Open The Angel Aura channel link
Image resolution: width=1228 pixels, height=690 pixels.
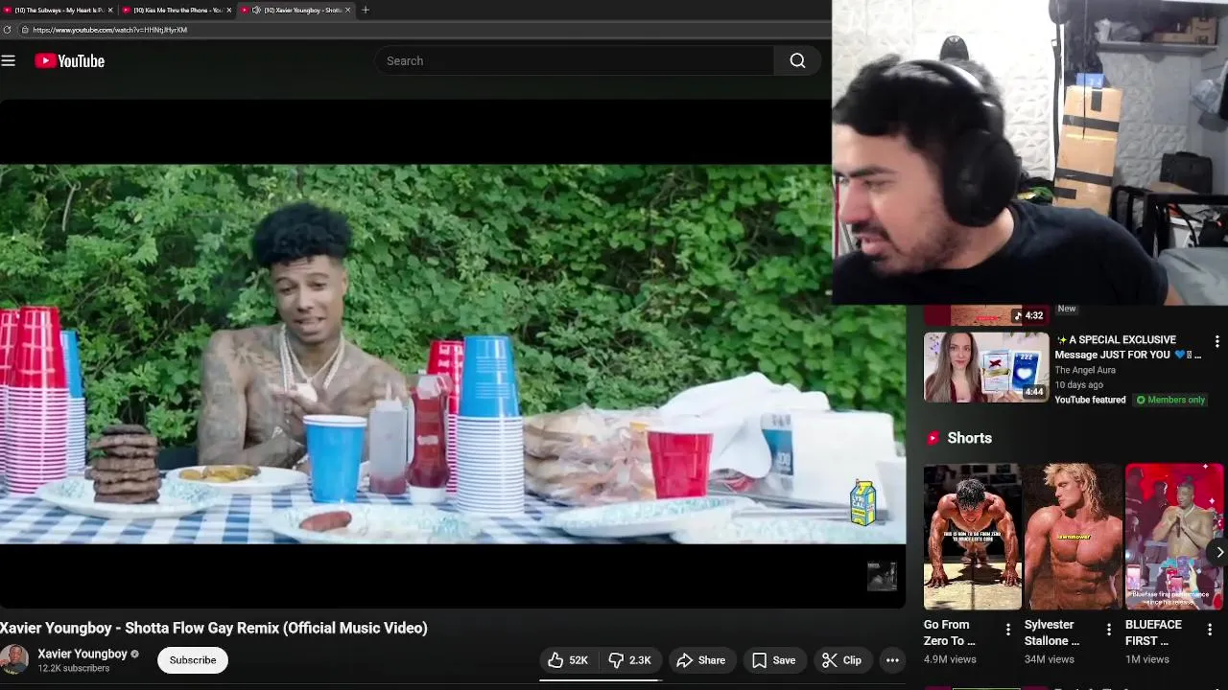coord(1085,370)
